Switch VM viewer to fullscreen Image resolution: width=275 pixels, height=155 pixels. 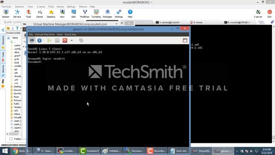click(x=185, y=40)
